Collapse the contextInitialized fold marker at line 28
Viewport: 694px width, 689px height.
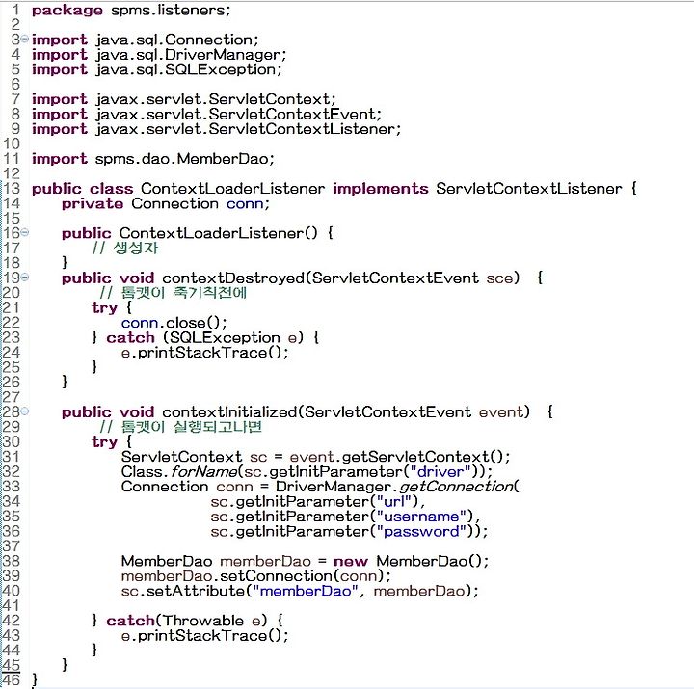tap(25, 411)
